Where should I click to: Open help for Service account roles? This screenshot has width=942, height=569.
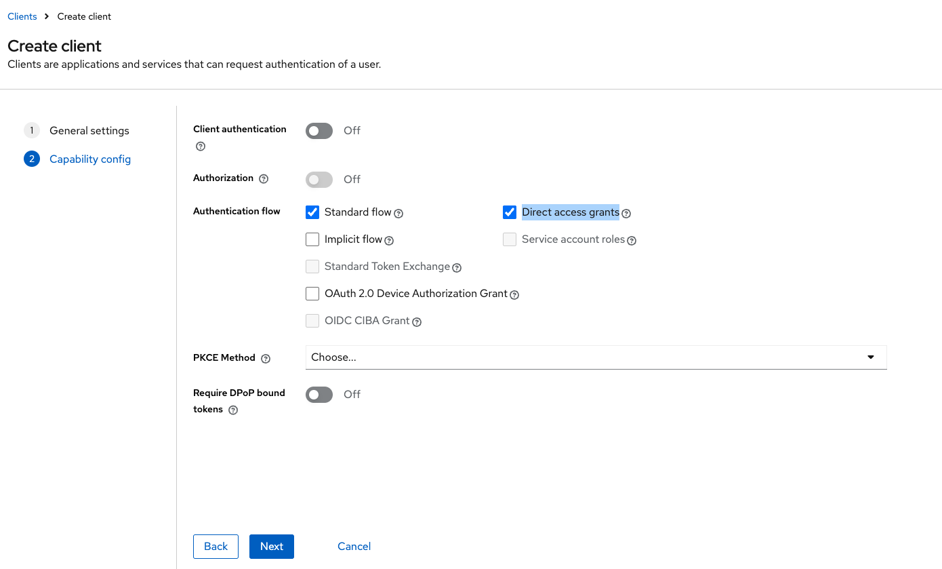pos(632,240)
